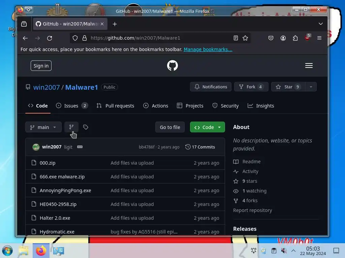The image size is (345, 258).
Task: Star the repository
Action: coord(288,87)
